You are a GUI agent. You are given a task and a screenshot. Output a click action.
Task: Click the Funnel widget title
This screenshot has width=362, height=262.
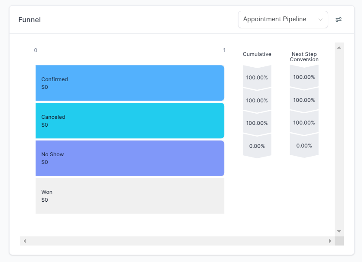point(29,20)
